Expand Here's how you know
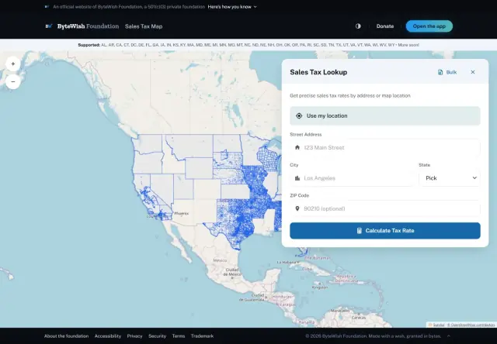This screenshot has height=344, width=497. point(232,7)
